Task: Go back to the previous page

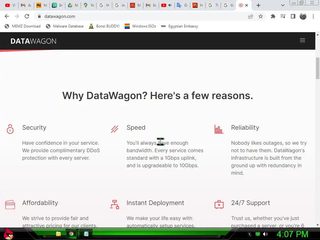Action: 7,16
